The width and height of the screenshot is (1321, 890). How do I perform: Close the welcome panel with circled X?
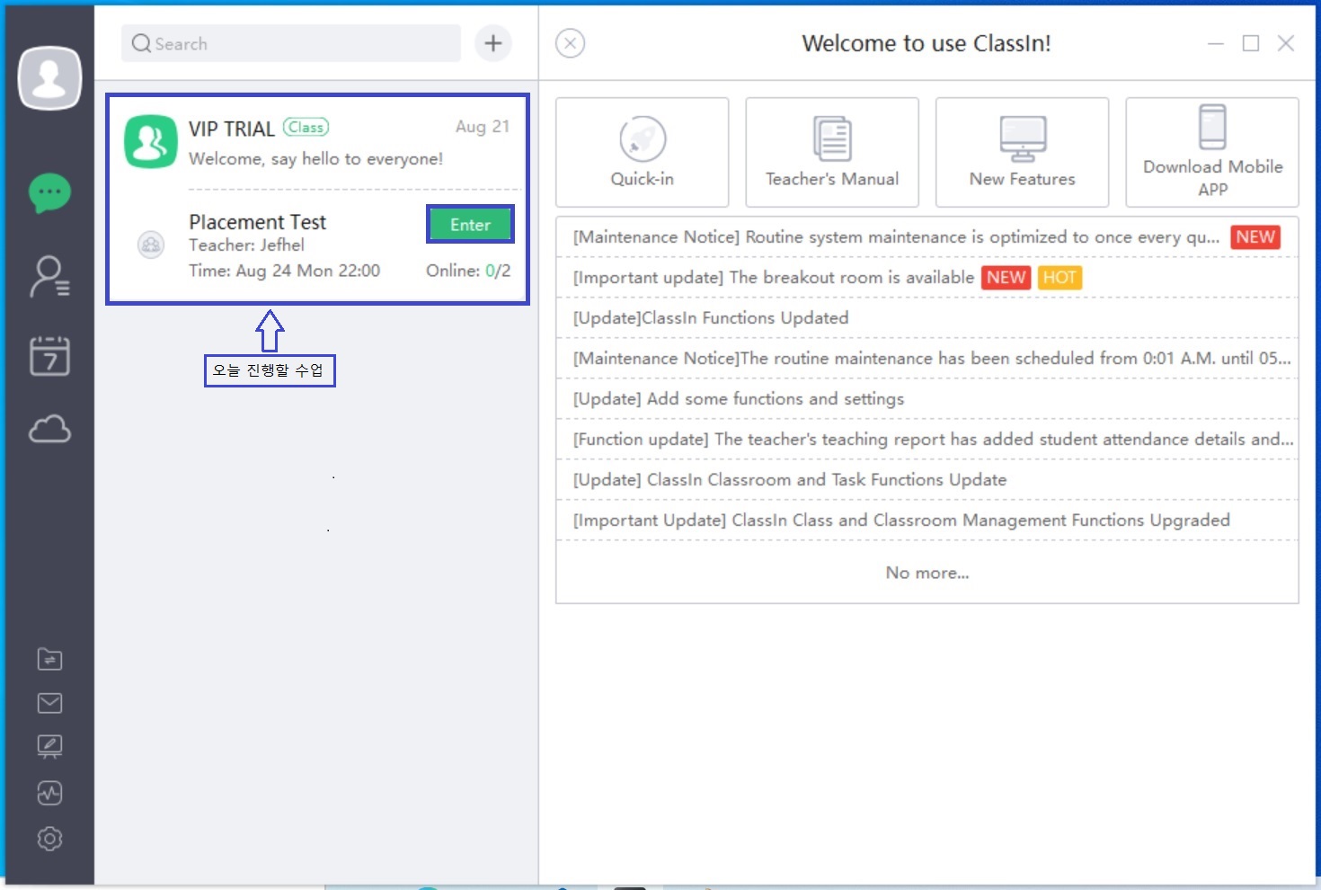tap(570, 43)
